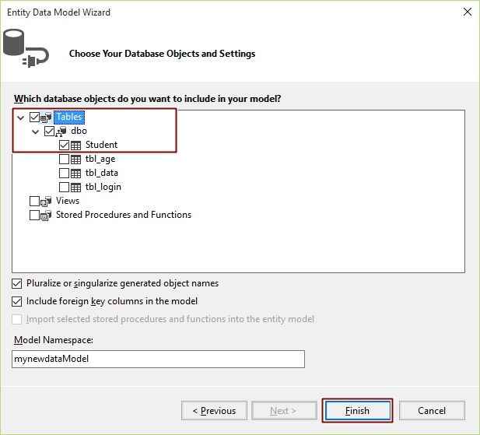
Task: Click the Views node icon
Action: point(46,202)
